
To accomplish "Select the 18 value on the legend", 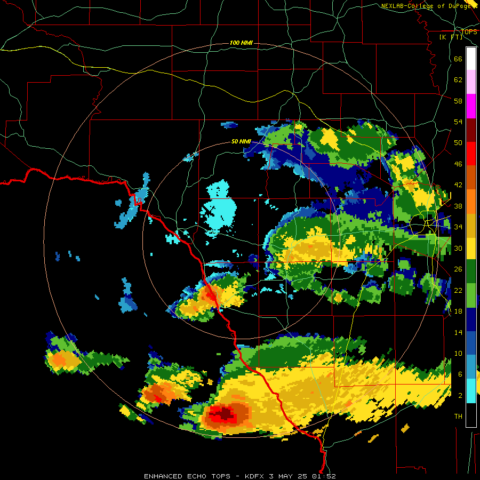I will click(458, 311).
